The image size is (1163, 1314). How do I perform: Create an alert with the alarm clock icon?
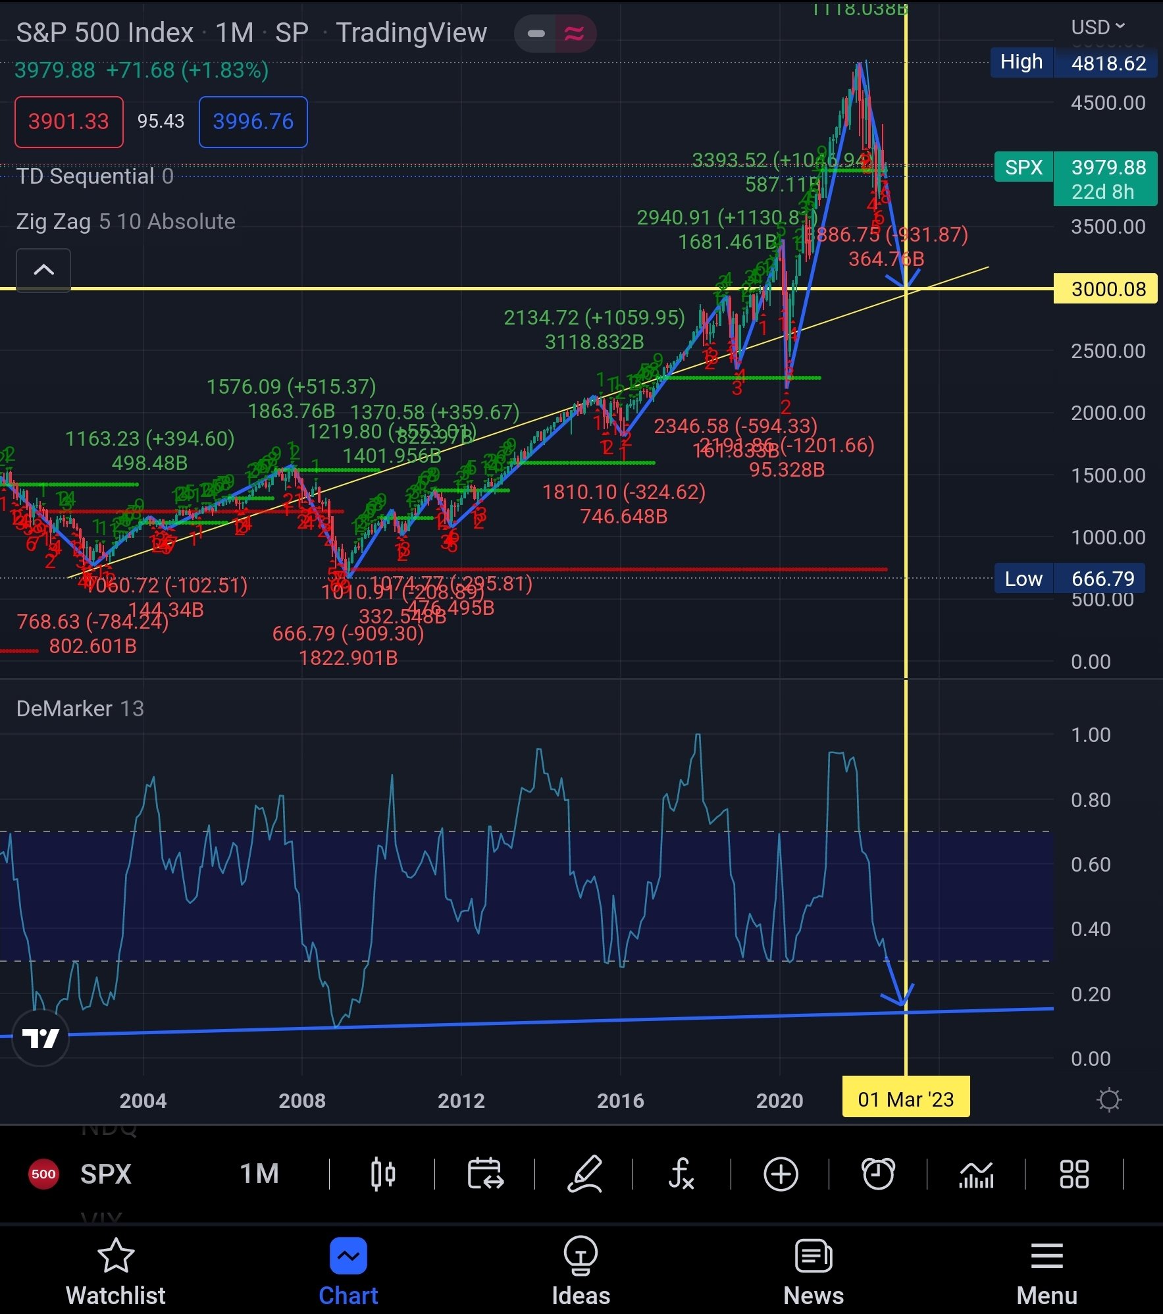click(879, 1174)
